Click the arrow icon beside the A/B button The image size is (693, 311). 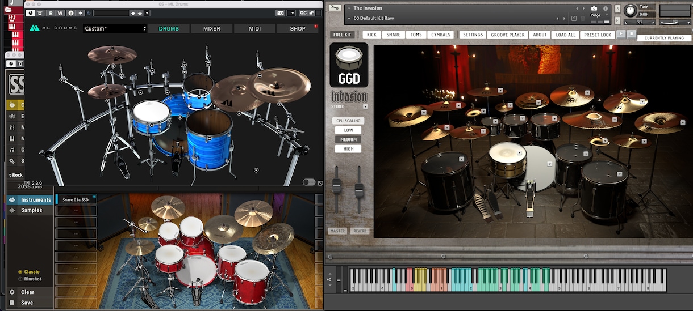(80, 13)
